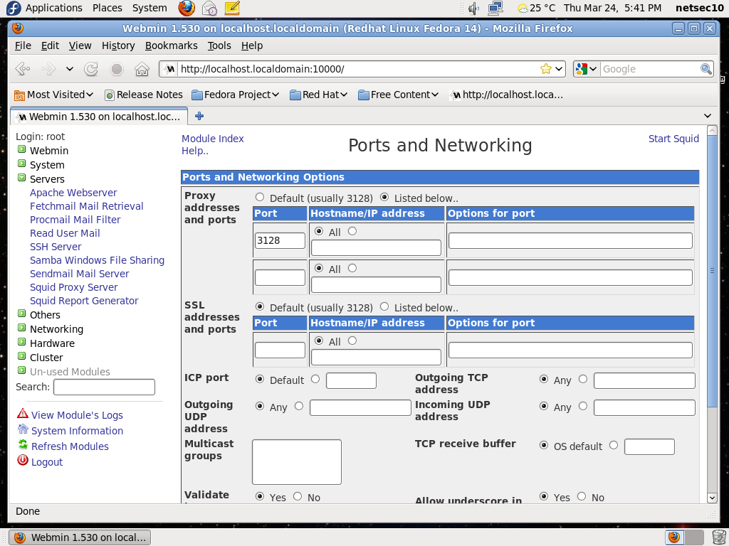Go back with the browser Back arrow
Image resolution: width=729 pixels, height=546 pixels.
click(23, 69)
